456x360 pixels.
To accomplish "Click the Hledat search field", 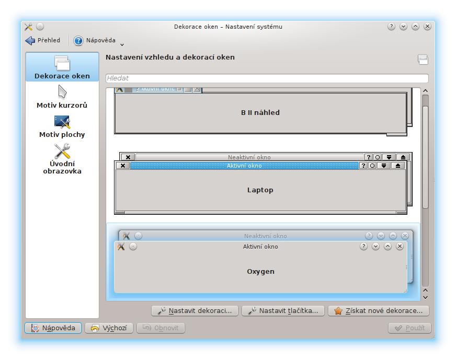I will pos(267,78).
